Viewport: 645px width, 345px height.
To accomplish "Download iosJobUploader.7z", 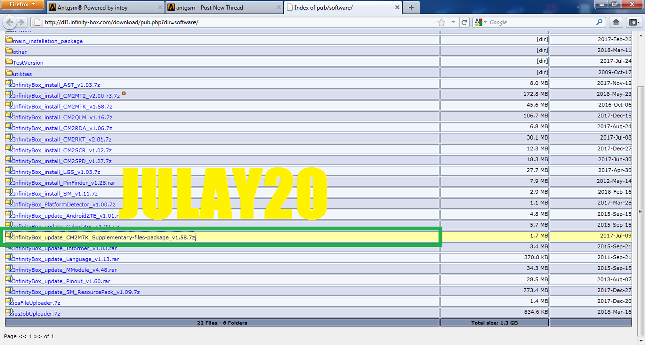I will coord(36,314).
